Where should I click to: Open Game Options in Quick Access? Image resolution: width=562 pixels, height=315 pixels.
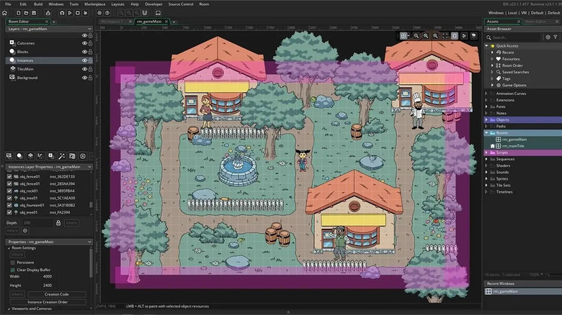(x=513, y=85)
